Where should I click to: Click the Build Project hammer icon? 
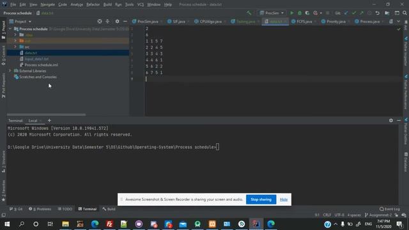(249, 13)
